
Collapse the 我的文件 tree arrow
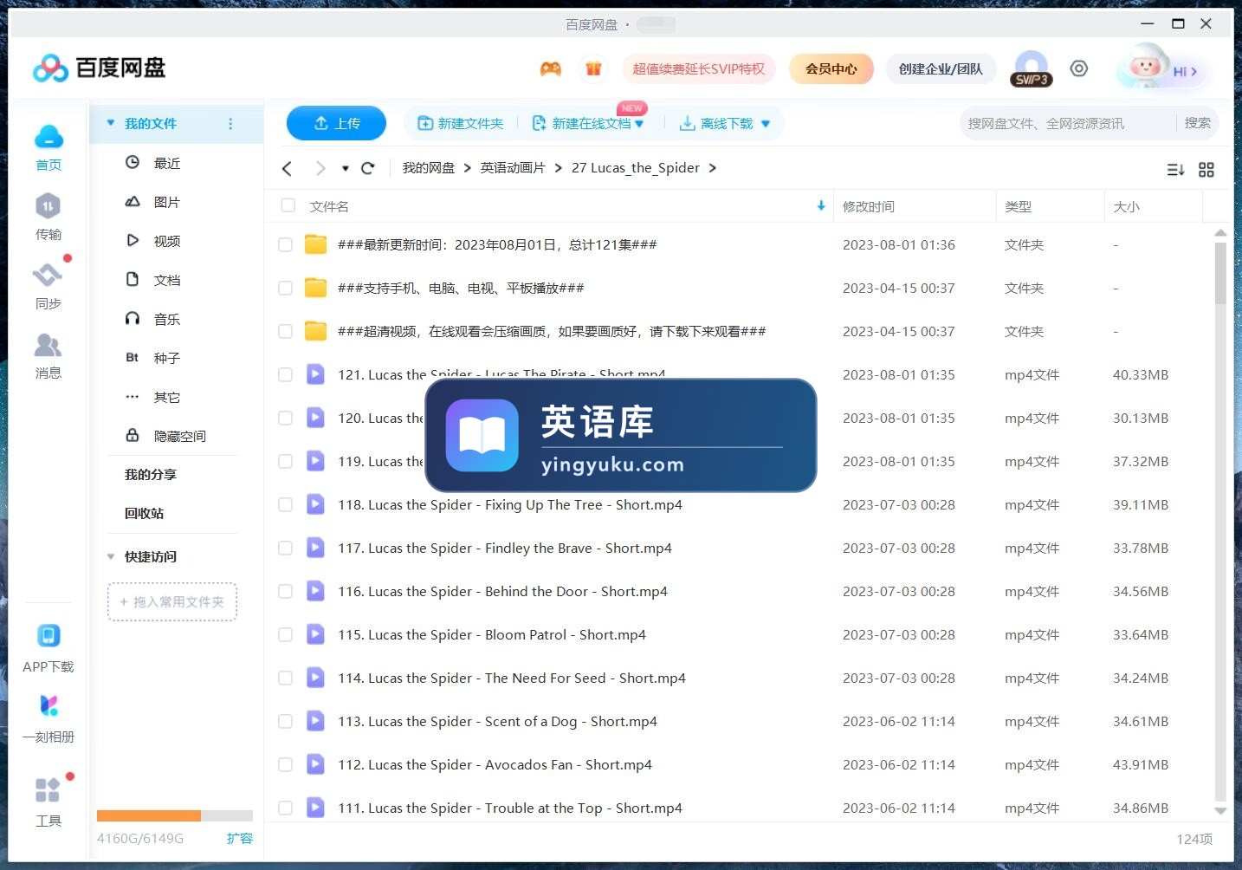(x=111, y=123)
